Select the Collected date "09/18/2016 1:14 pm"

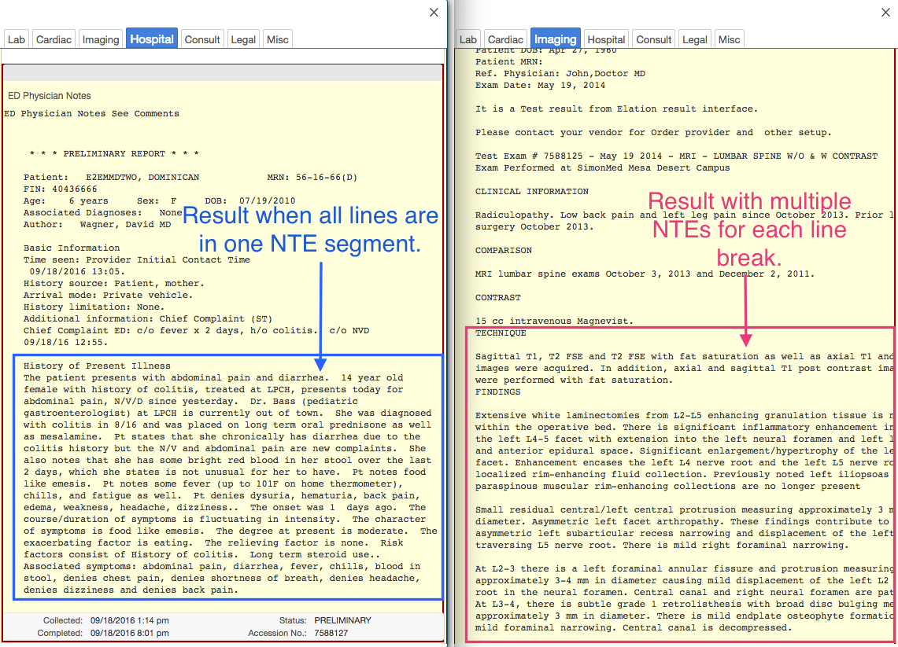tap(129, 620)
